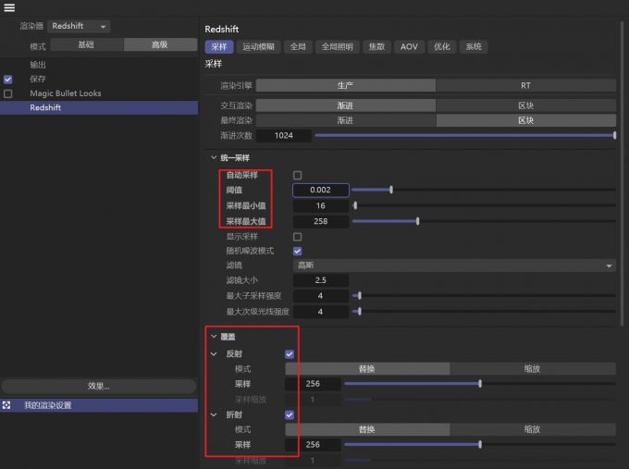Click the 采样最小值 field
Image resolution: width=629 pixels, height=469 pixels.
(x=321, y=205)
